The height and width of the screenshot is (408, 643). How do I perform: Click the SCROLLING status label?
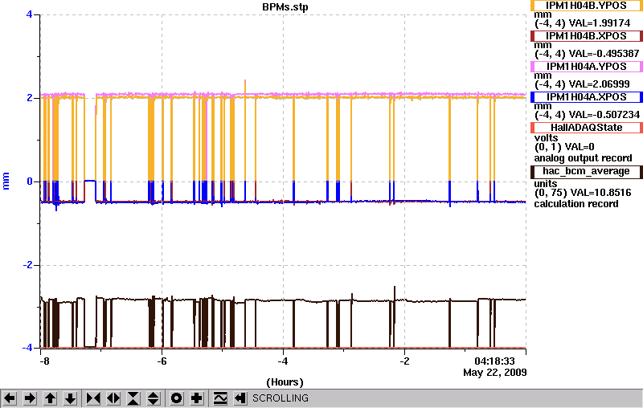pos(281,398)
